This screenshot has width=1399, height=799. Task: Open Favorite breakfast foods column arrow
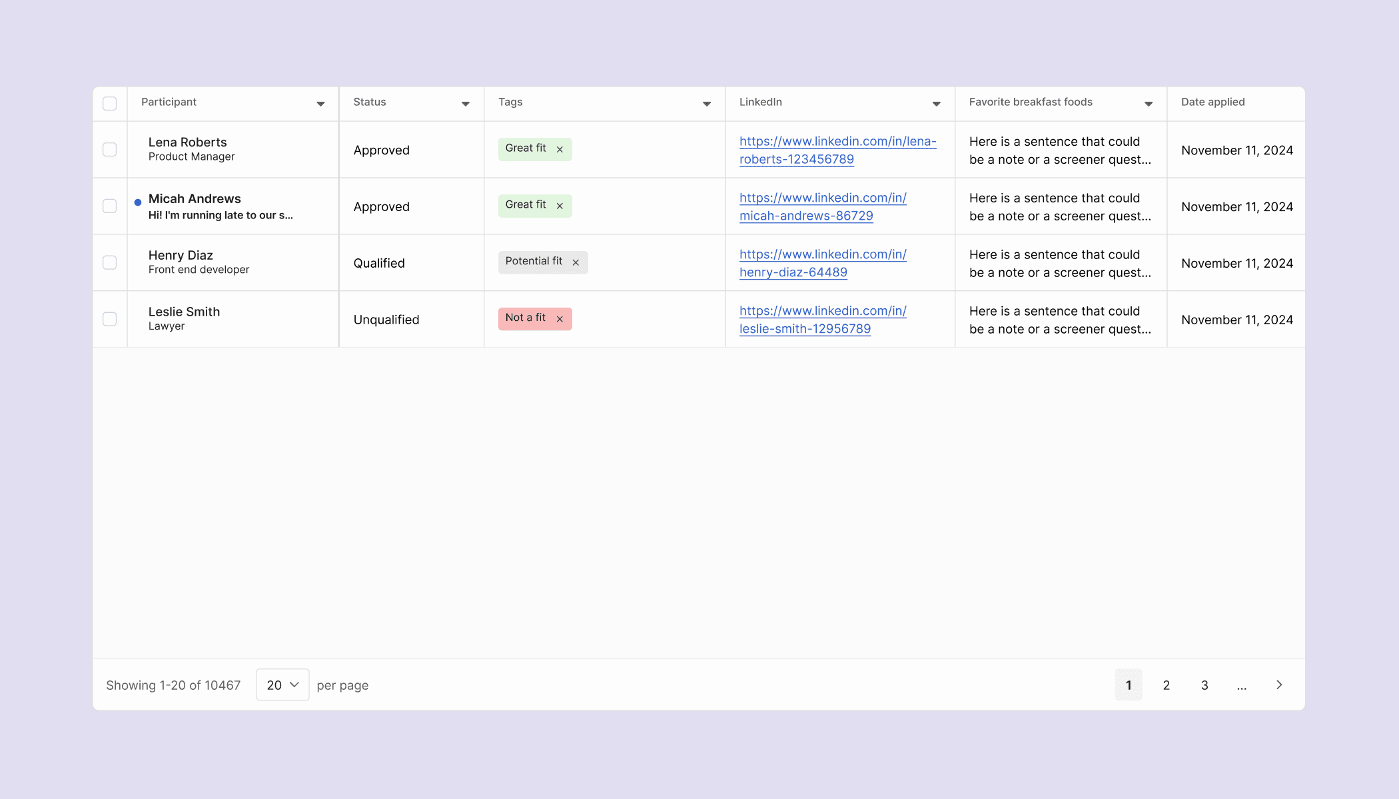pos(1149,104)
